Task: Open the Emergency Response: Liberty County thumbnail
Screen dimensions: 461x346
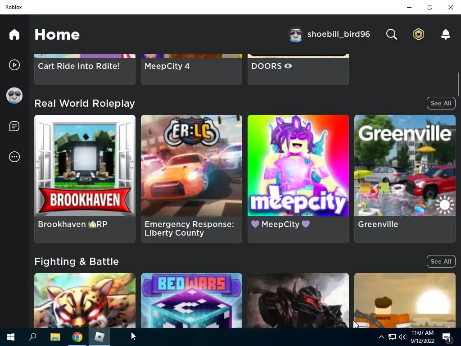Action: point(191,166)
